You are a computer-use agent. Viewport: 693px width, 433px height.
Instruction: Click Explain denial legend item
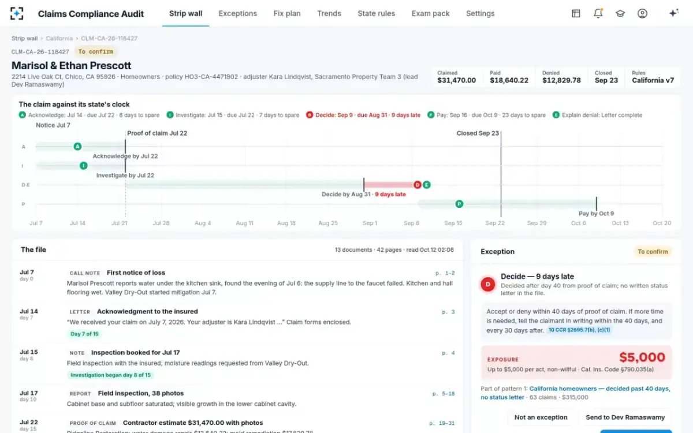tap(597, 115)
